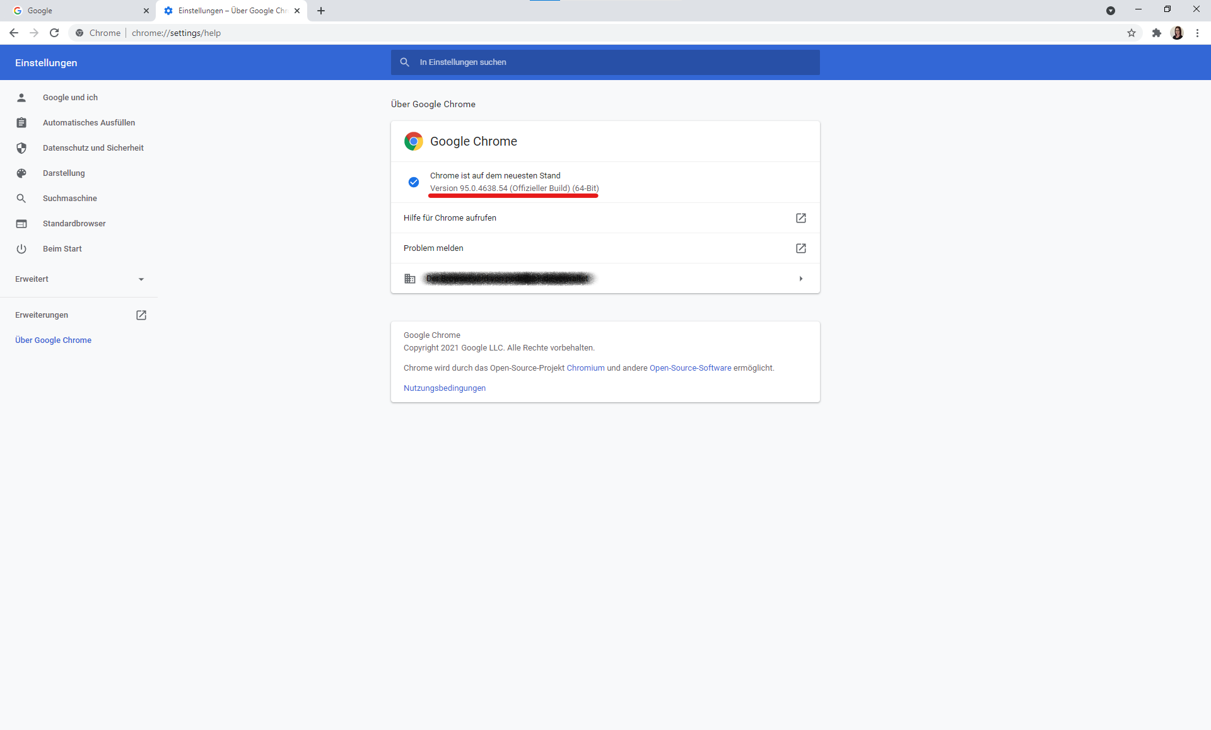Switch to the Google tab
The image size is (1211, 730).
tap(76, 11)
